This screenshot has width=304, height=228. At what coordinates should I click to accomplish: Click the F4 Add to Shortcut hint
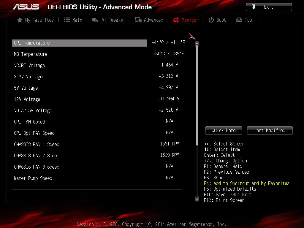pos(247,183)
